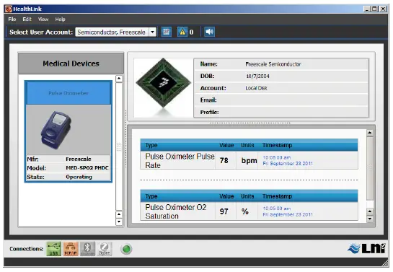
Task: Click the Pulse Oximeter O2 Saturation row
Action: (x=249, y=211)
